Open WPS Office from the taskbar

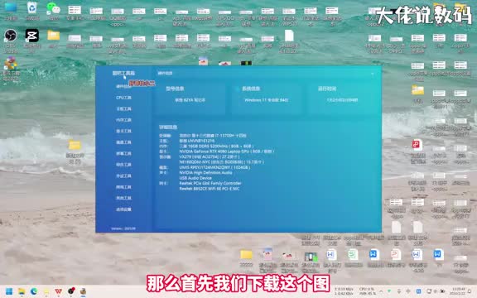point(59,291)
